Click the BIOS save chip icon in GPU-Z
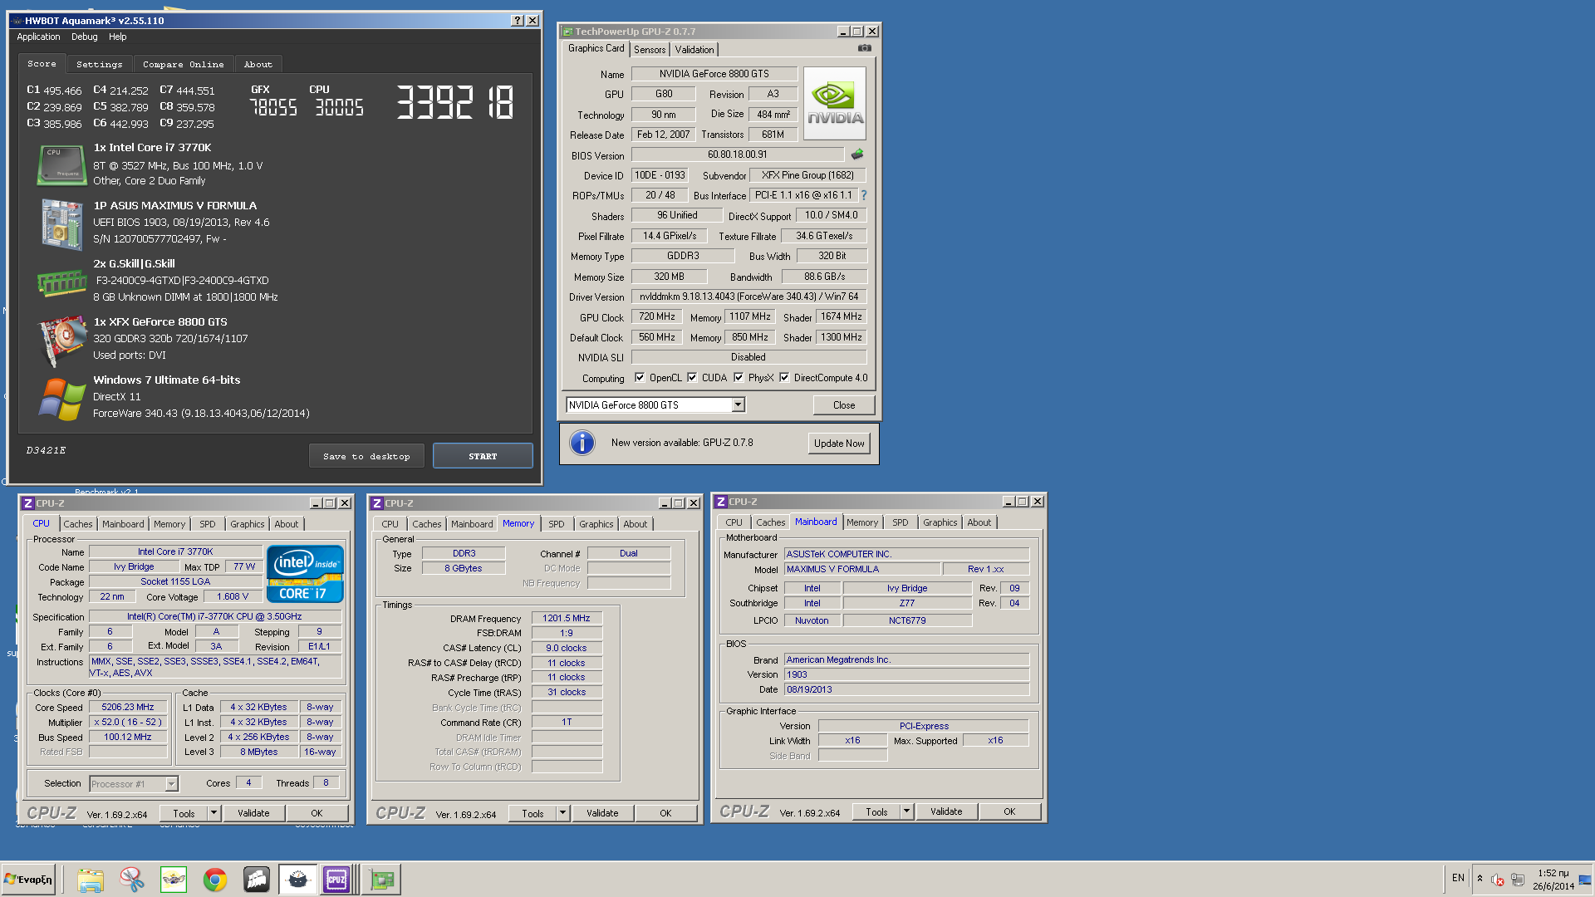1595x897 pixels. pos(857,154)
